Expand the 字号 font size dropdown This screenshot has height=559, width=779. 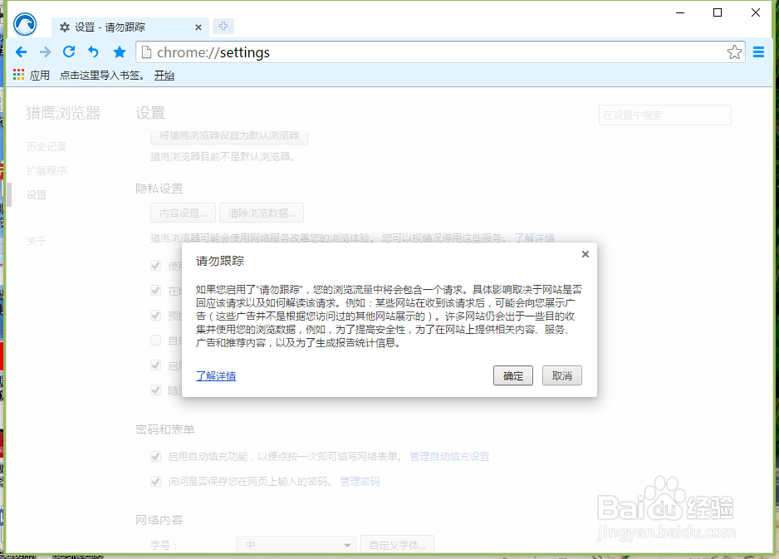point(296,545)
